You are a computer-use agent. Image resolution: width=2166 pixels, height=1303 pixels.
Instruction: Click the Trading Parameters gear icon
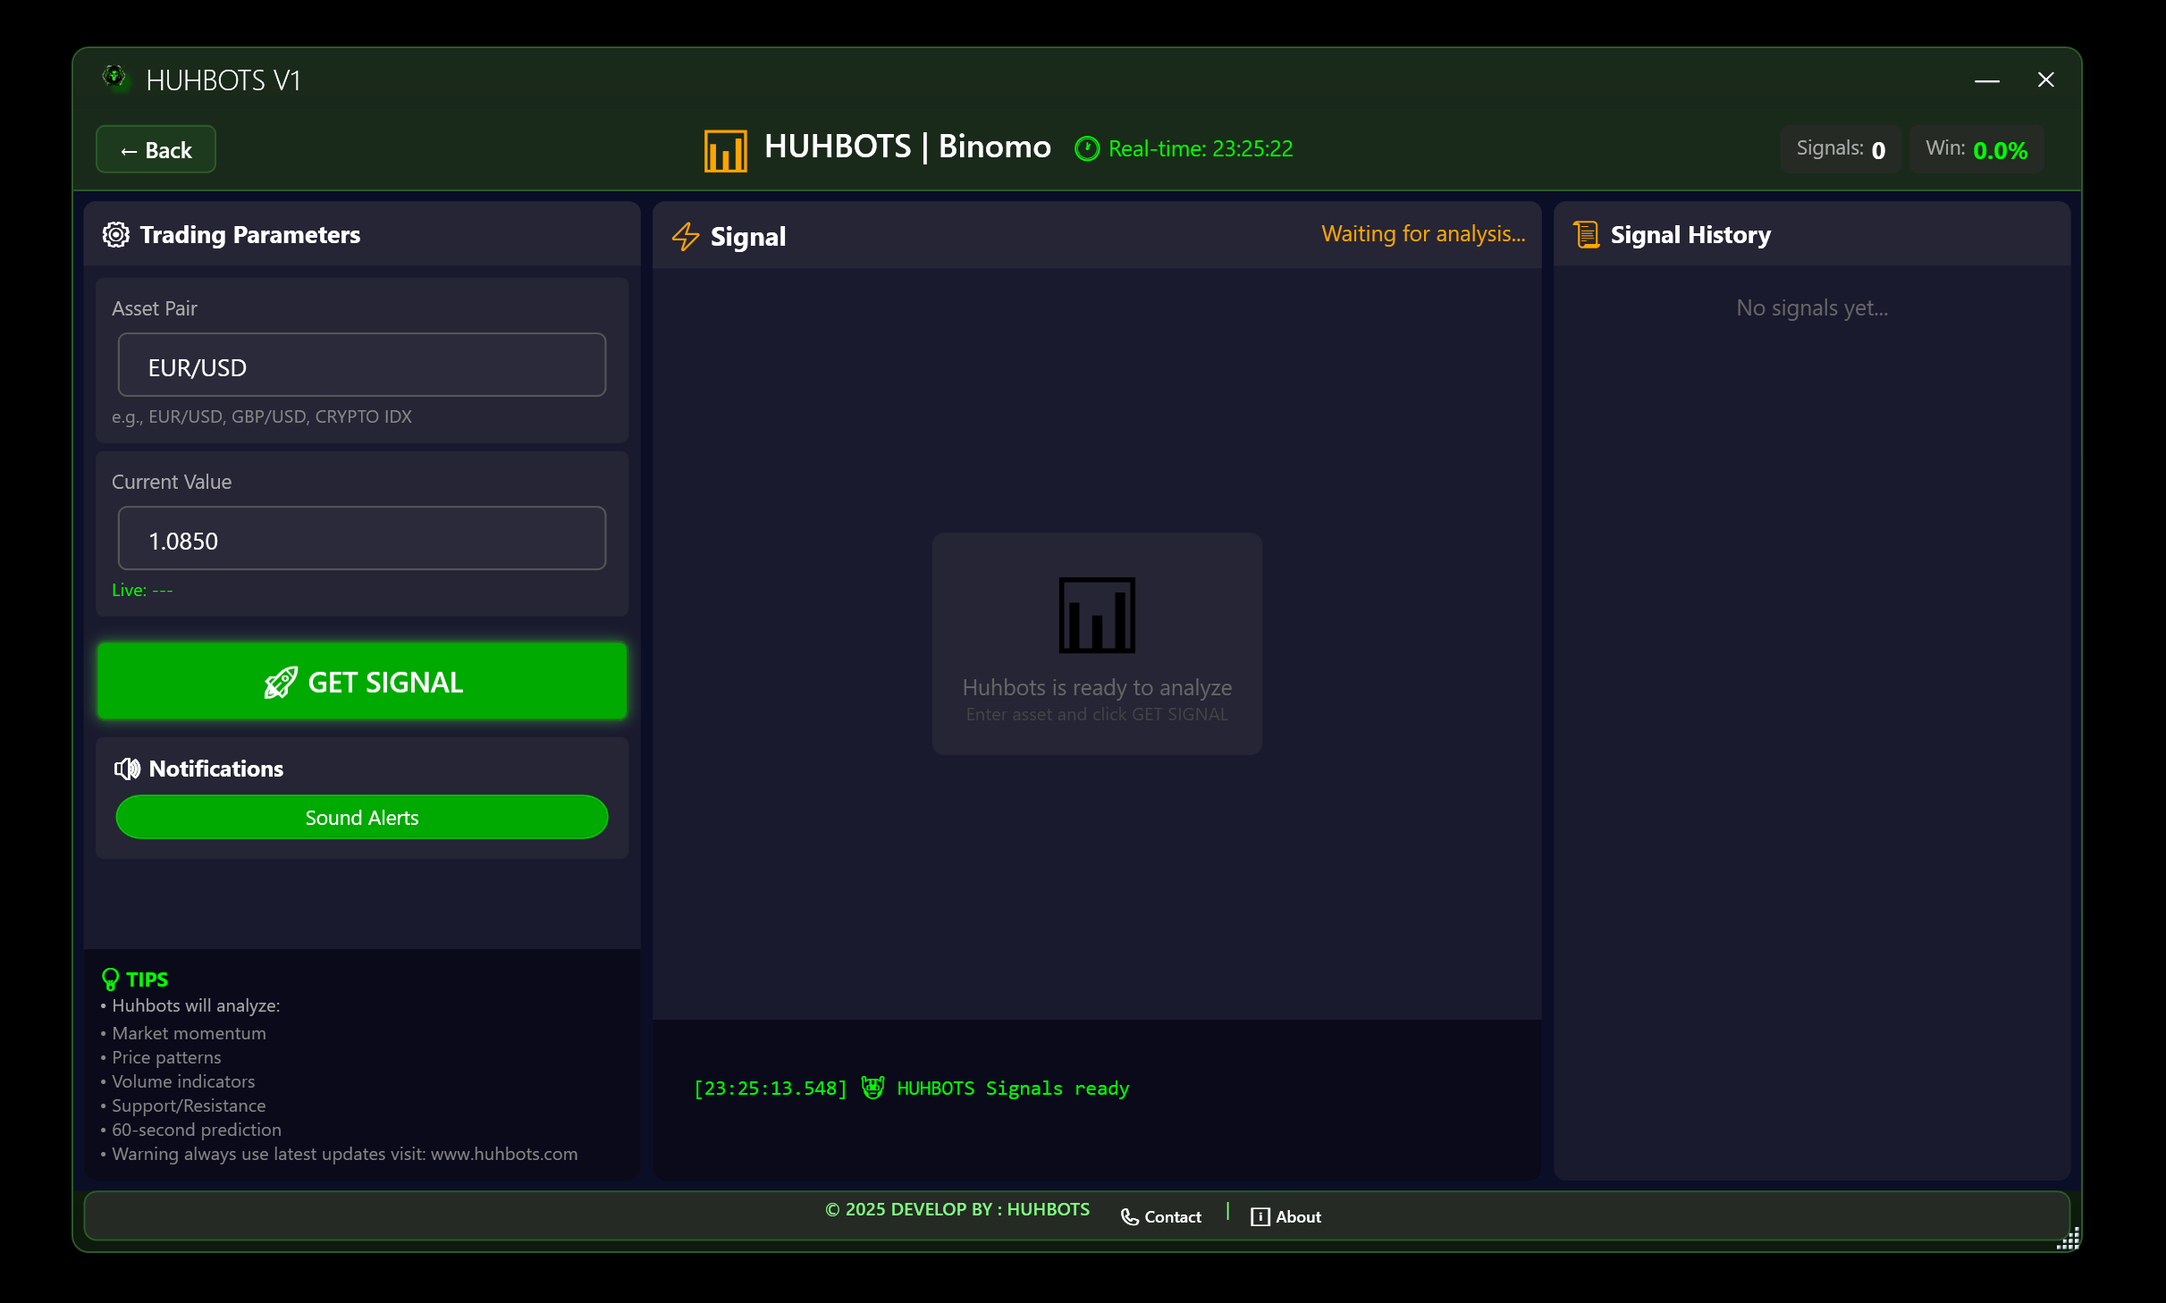116,235
